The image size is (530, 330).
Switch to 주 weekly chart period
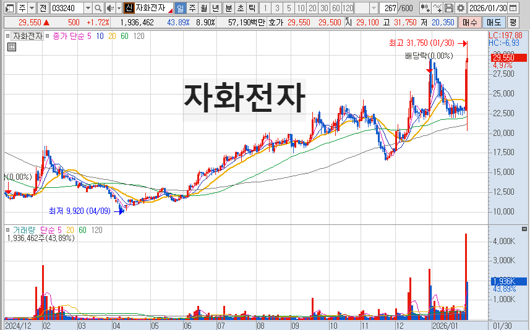(x=192, y=8)
